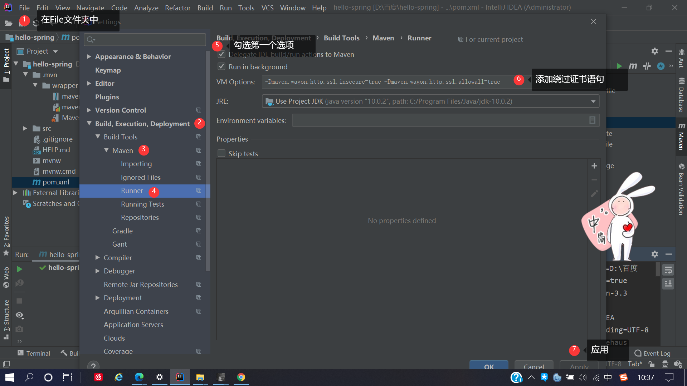Open the Refactor menu
This screenshot has height=386, width=687.
(x=177, y=8)
